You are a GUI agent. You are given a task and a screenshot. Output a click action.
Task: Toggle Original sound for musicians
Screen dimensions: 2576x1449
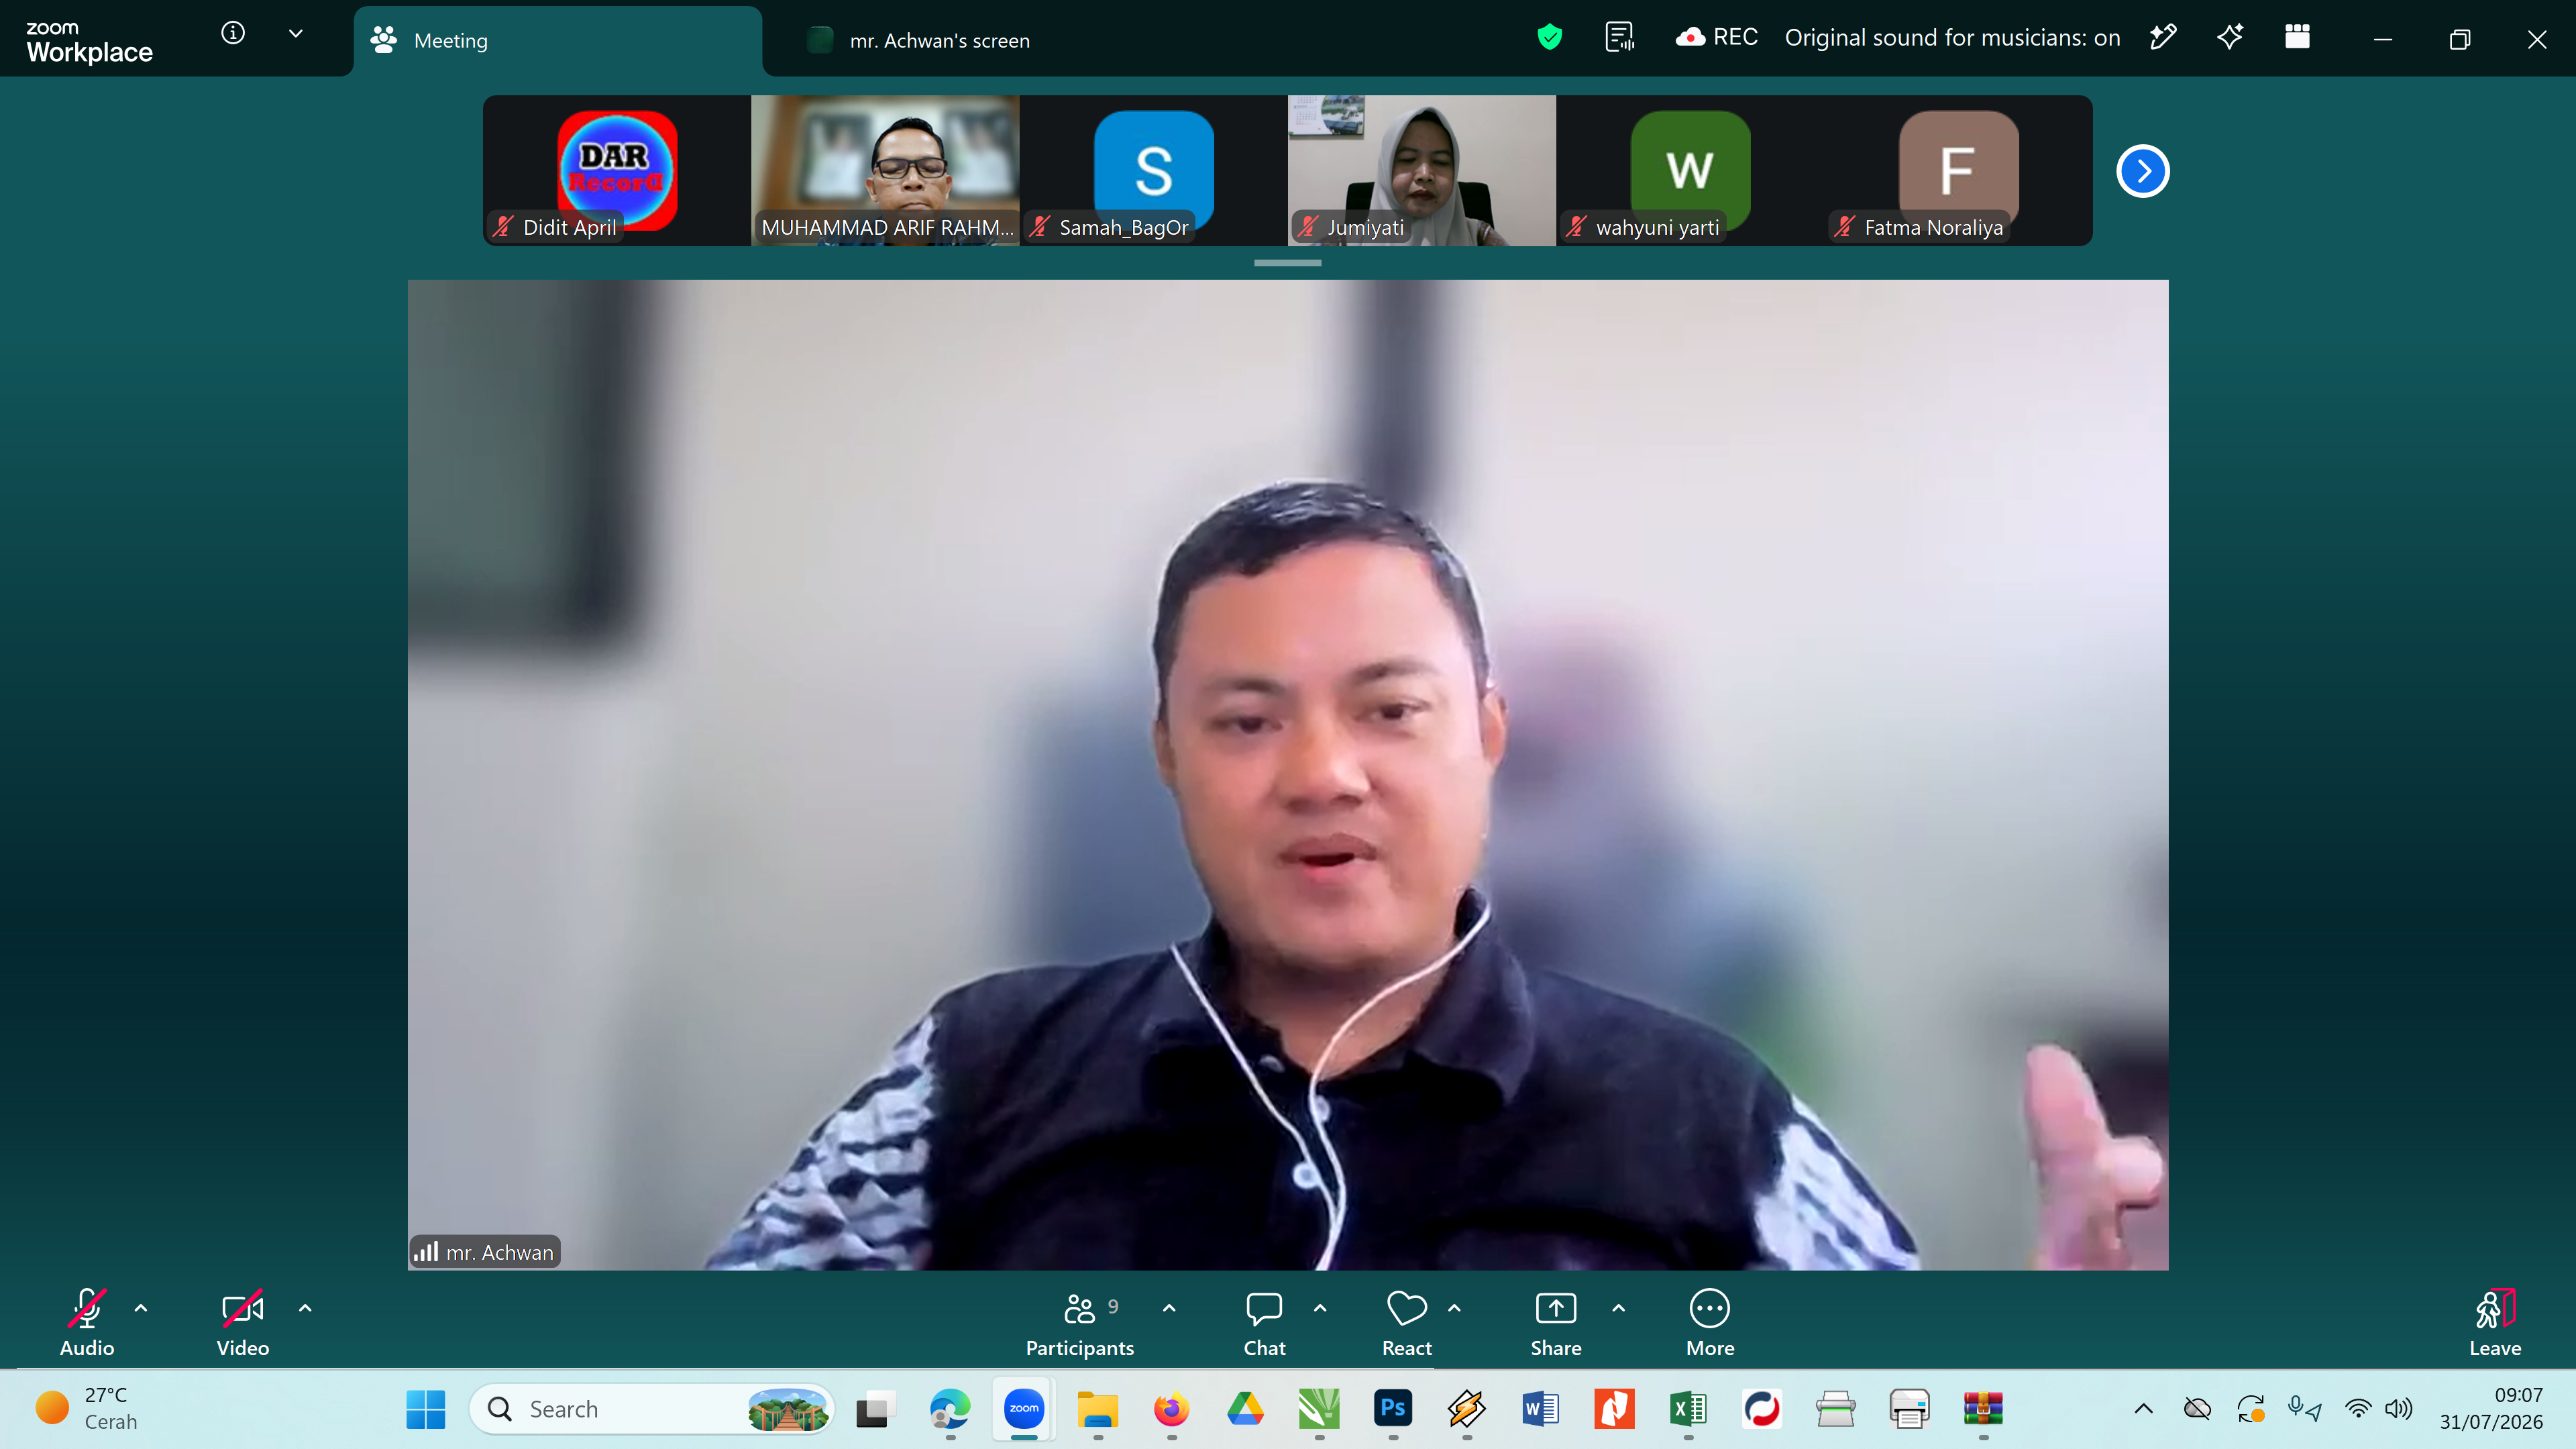[x=1952, y=38]
